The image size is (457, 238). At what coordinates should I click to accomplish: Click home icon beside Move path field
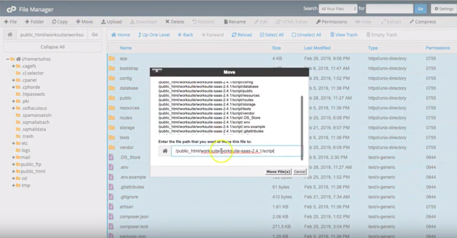click(165, 151)
